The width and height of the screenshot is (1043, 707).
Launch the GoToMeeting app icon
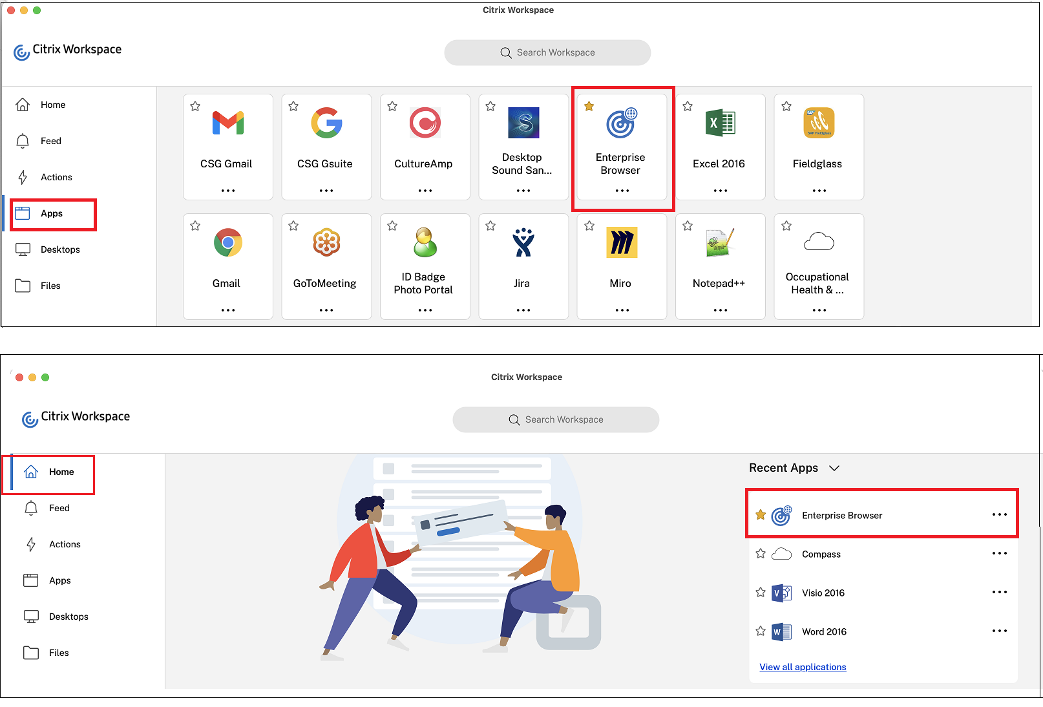326,243
